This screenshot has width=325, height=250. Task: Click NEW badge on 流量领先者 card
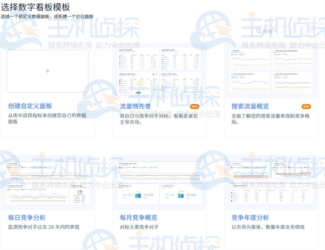pyautogui.click(x=194, y=107)
